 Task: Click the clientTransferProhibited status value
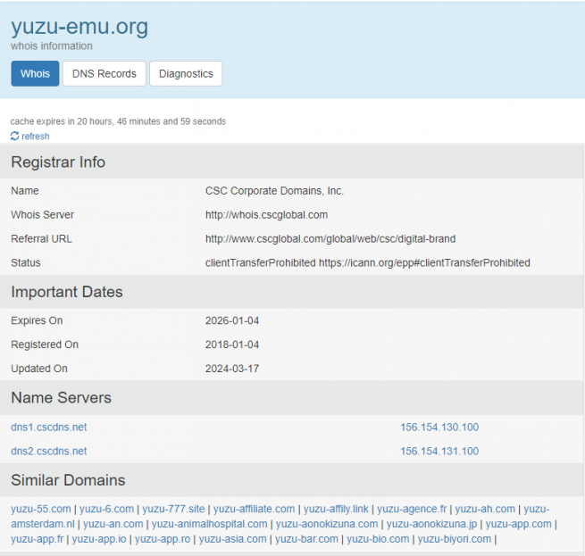[x=367, y=263]
